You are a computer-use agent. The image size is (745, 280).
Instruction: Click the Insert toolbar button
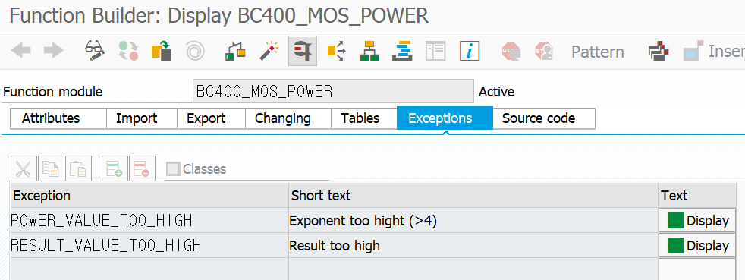click(714, 51)
